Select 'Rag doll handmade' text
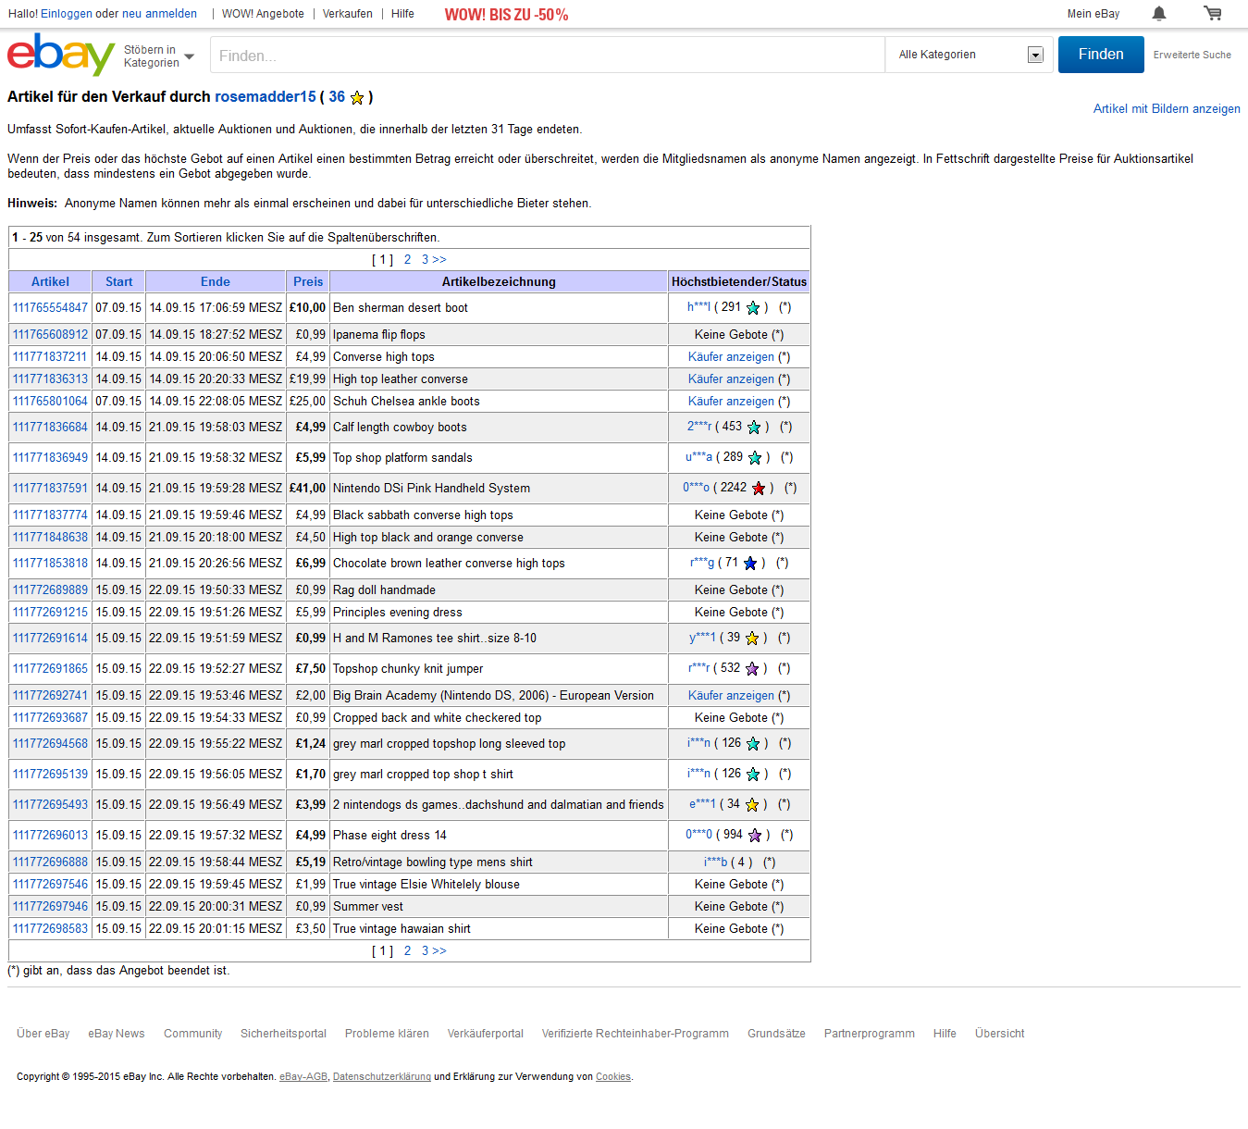The height and width of the screenshot is (1129, 1248). [384, 589]
